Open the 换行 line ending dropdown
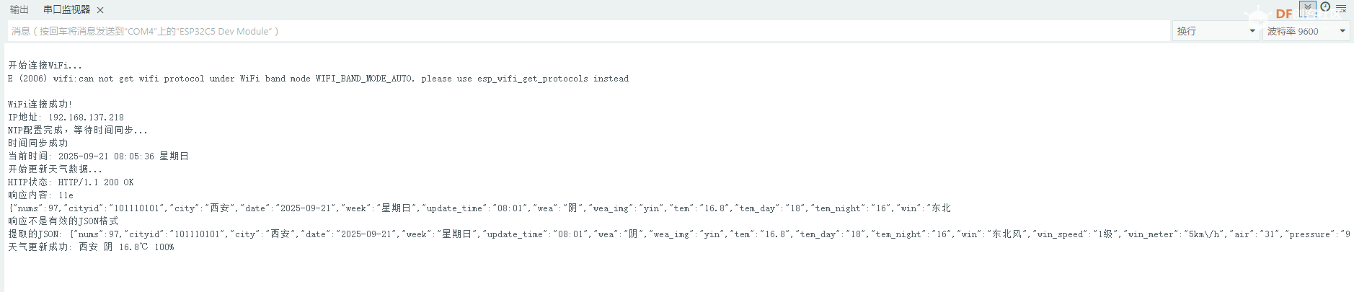1354x292 pixels. (1216, 31)
